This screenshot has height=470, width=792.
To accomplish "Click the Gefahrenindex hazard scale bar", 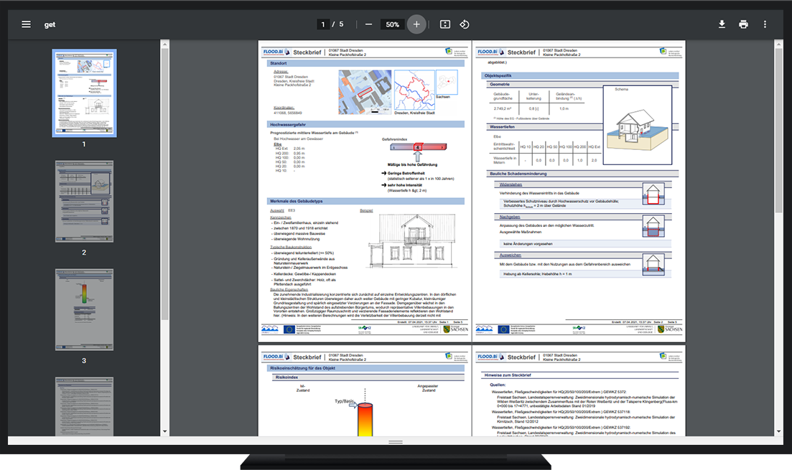I will coord(418,147).
